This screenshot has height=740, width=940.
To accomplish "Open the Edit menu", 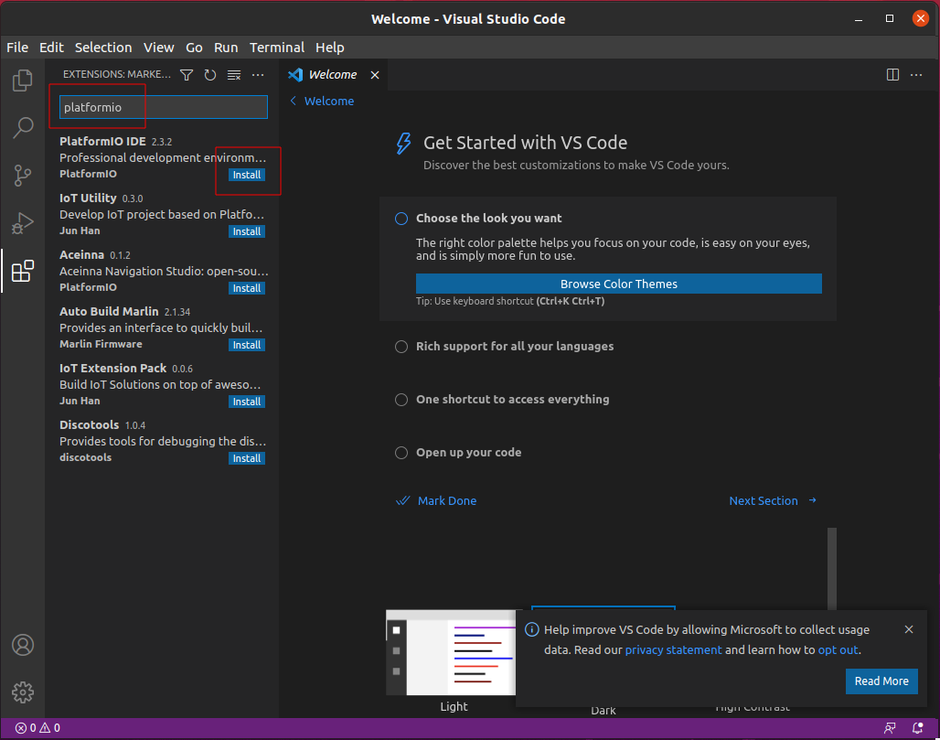I will (51, 48).
